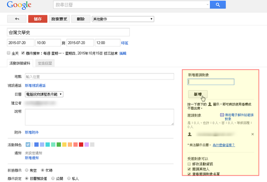Select the 有空 availability radio button
This screenshot has width=267, height=182.
[x=27, y=170]
